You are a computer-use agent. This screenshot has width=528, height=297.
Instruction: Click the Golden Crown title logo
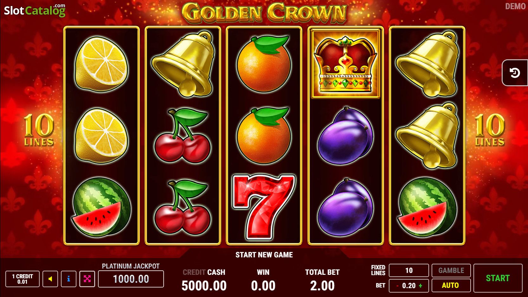tap(264, 13)
